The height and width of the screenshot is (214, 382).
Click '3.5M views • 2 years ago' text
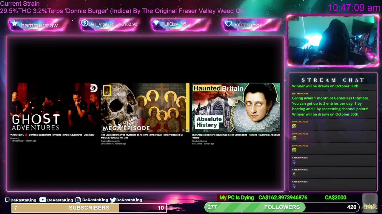203,144
